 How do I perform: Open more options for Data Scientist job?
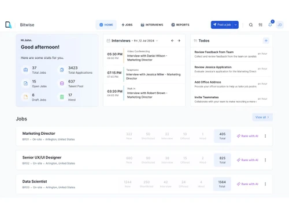click(265, 184)
